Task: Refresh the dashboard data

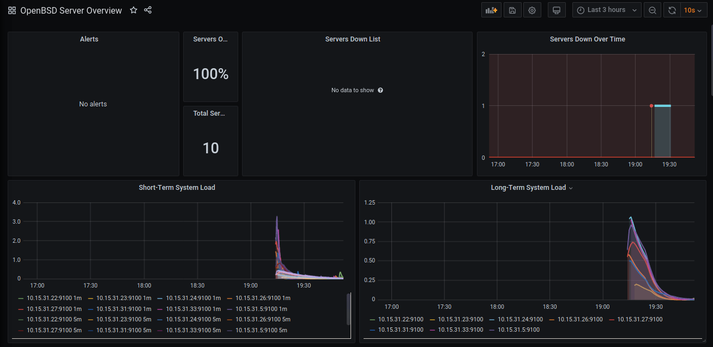Action: point(672,10)
